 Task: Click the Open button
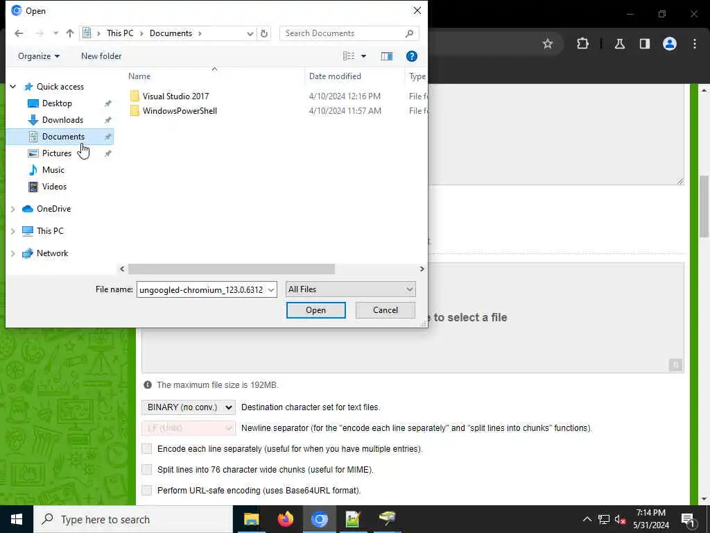(315, 310)
